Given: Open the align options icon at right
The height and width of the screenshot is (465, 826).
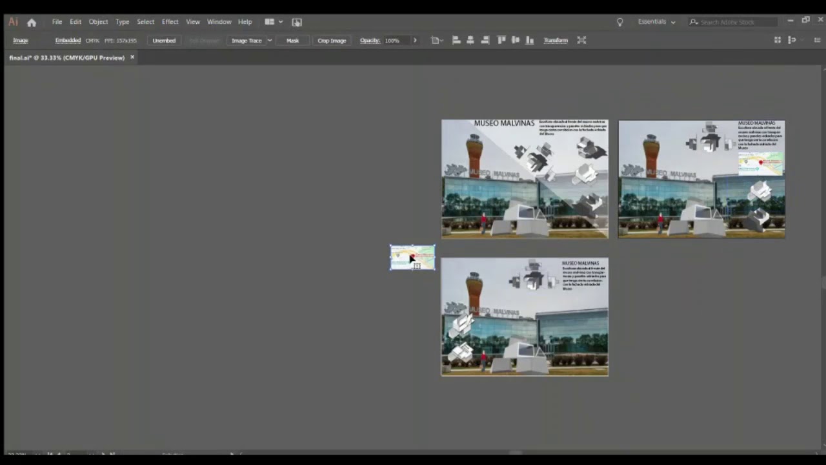Looking at the screenshot, I should click(x=792, y=40).
